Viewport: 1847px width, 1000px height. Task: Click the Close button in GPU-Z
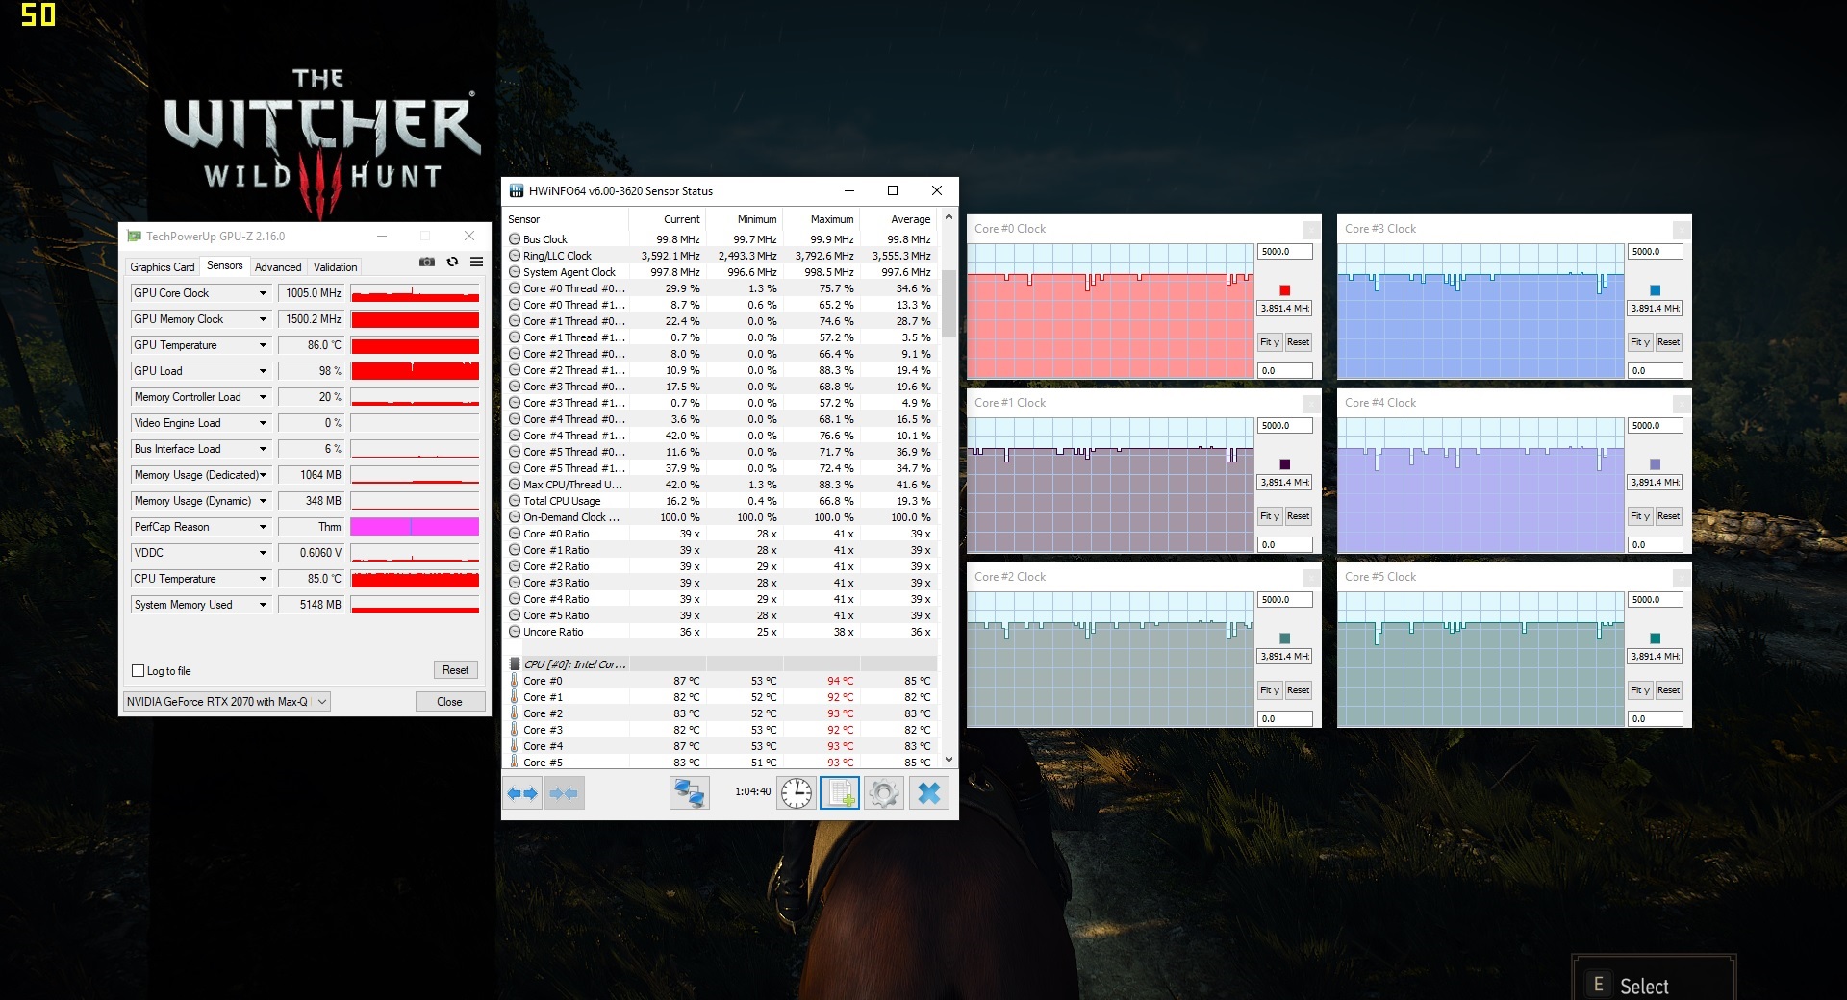pyautogui.click(x=449, y=702)
